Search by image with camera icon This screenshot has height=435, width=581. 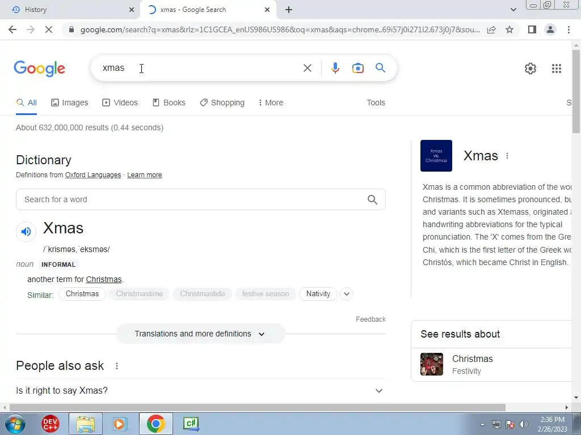(358, 68)
